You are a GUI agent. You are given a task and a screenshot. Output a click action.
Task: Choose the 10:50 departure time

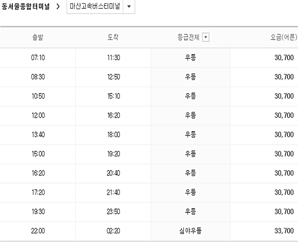pos(38,96)
